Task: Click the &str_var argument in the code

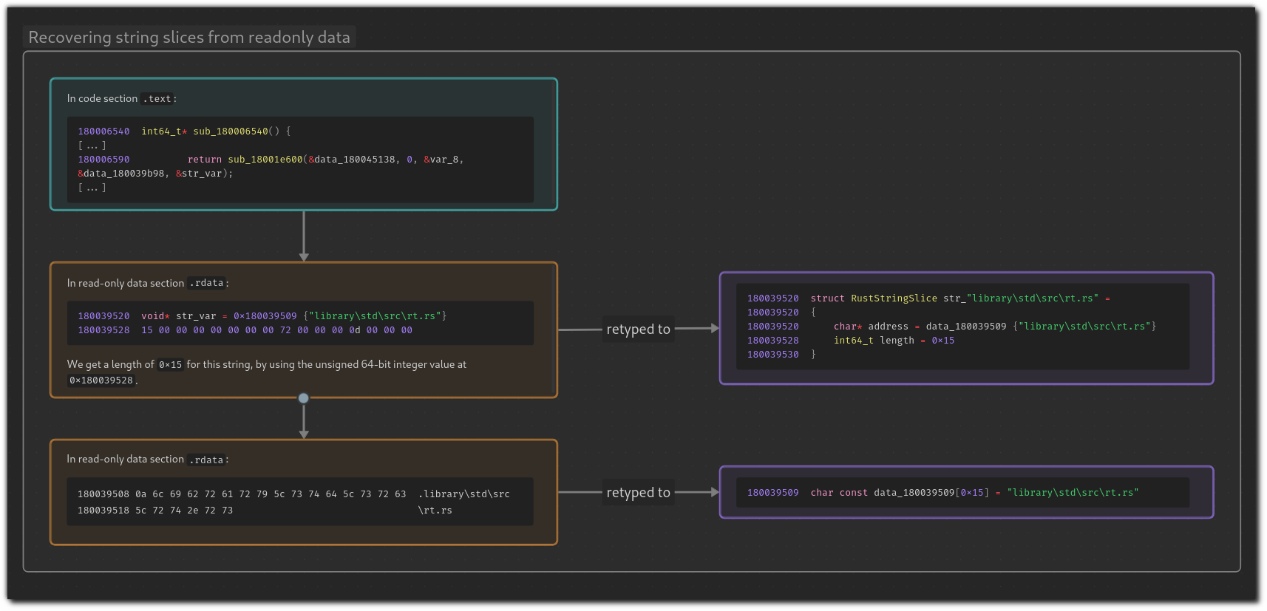Action: pyautogui.click(x=199, y=174)
